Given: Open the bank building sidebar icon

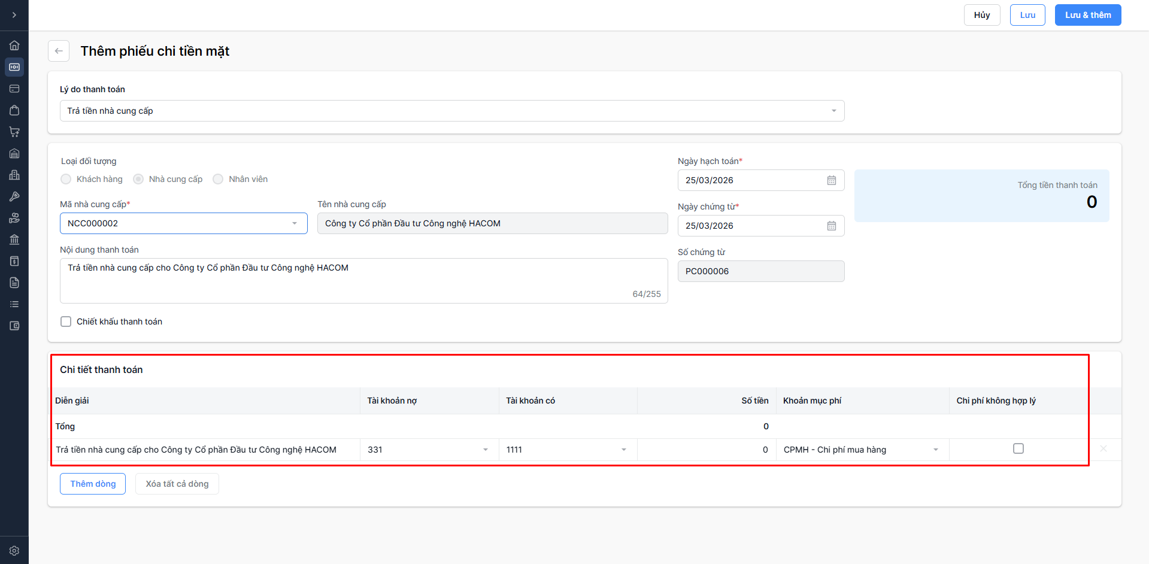Looking at the screenshot, I should tap(14, 239).
